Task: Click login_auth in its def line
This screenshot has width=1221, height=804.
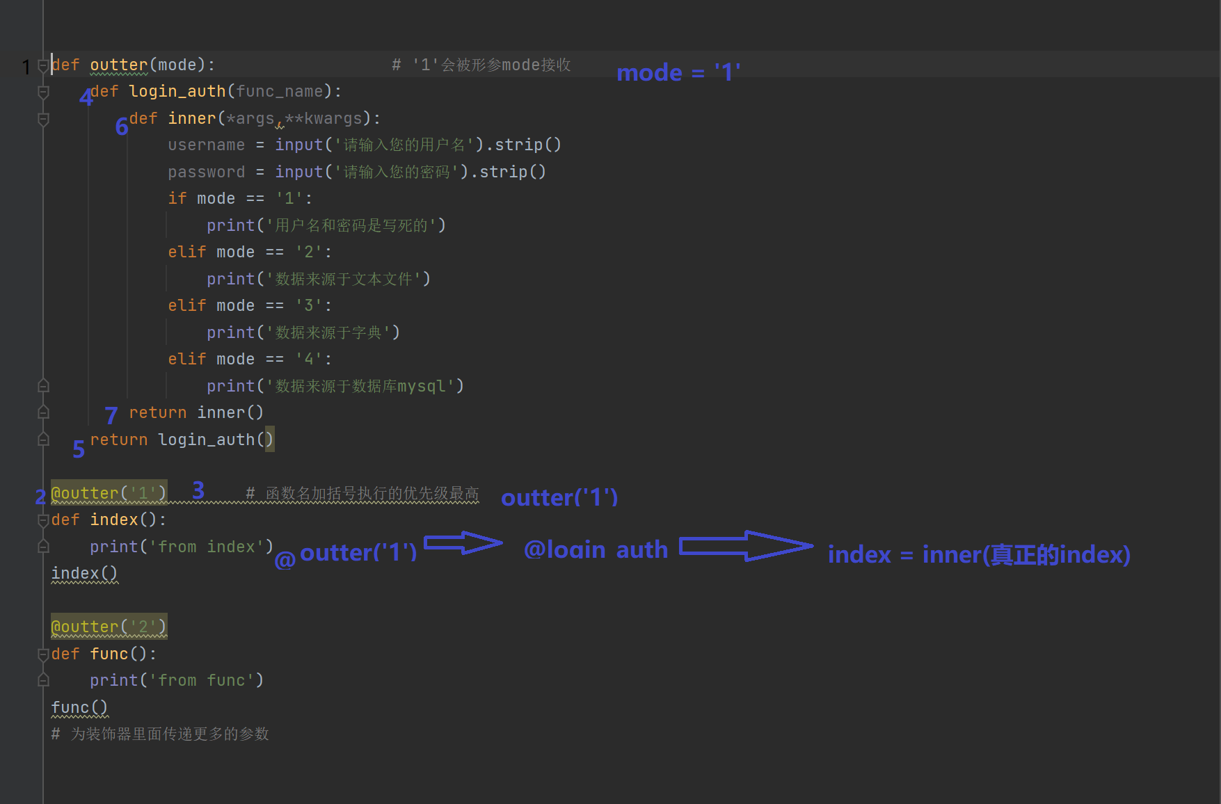Action: (x=177, y=92)
